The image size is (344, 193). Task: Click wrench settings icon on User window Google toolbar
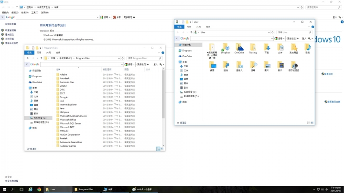[x=309, y=39]
